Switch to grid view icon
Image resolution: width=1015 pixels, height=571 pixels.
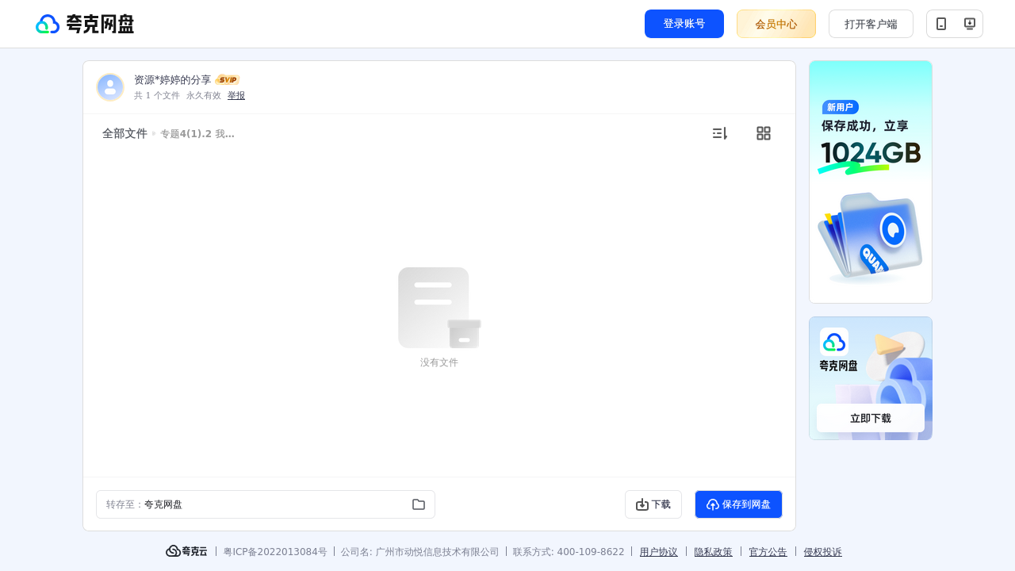tap(764, 133)
